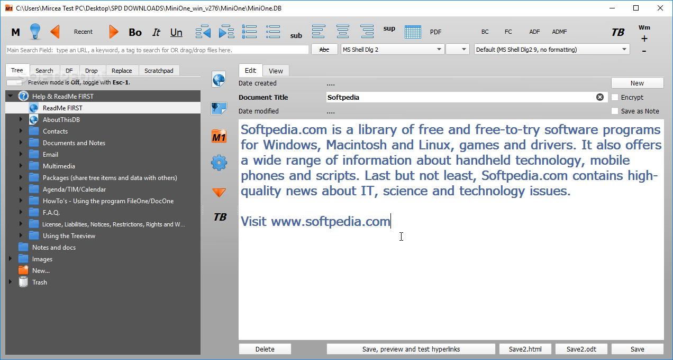673x360 pixels.
Task: Apply bold with the Bo button
Action: (x=135, y=32)
